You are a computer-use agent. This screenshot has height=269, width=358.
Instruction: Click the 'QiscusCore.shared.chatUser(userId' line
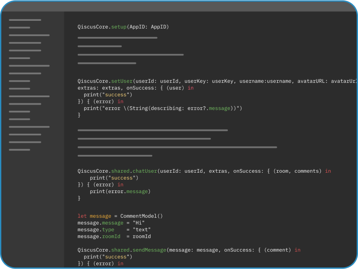click(x=204, y=171)
